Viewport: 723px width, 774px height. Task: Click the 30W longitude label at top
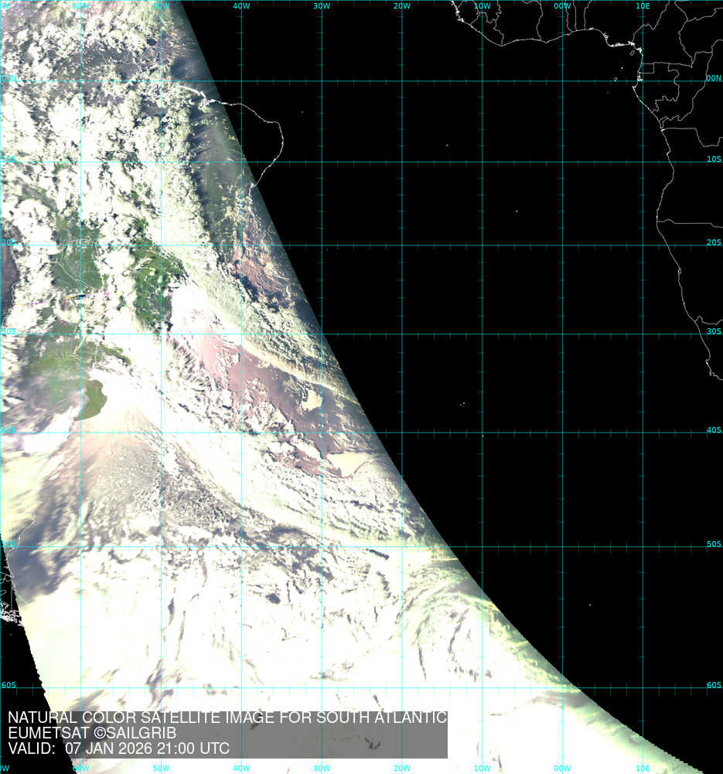tap(321, 6)
